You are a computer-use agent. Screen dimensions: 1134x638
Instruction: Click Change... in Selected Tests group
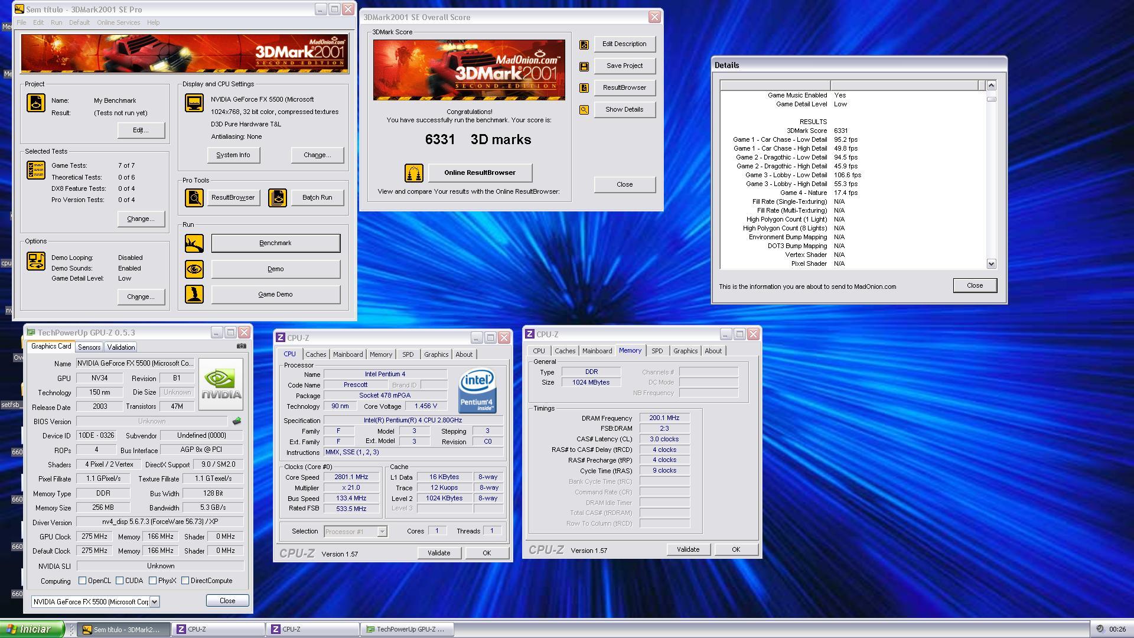141,219
